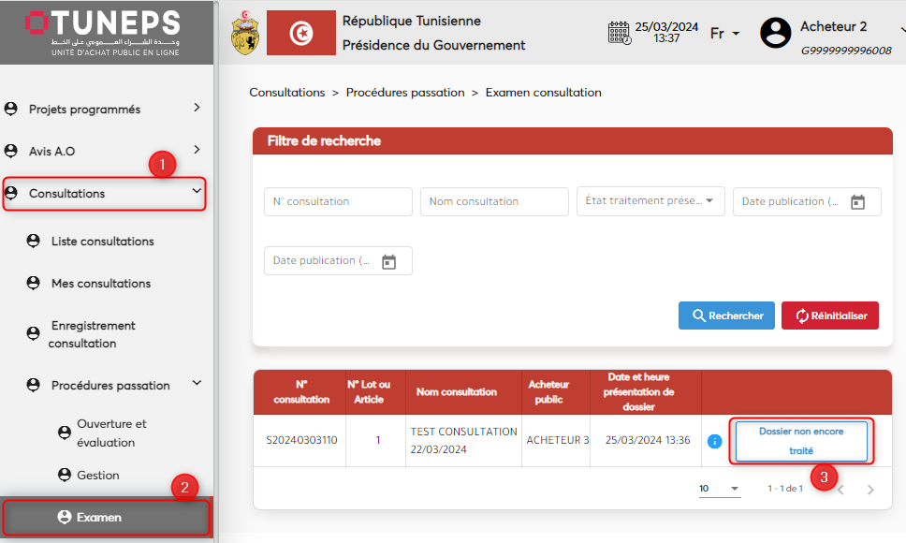The width and height of the screenshot is (906, 543).
Task: Click the TUNEPS logo
Action: [102, 32]
